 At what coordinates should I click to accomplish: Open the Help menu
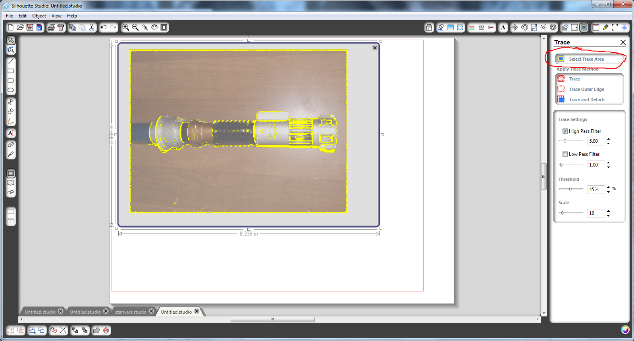[x=72, y=16]
